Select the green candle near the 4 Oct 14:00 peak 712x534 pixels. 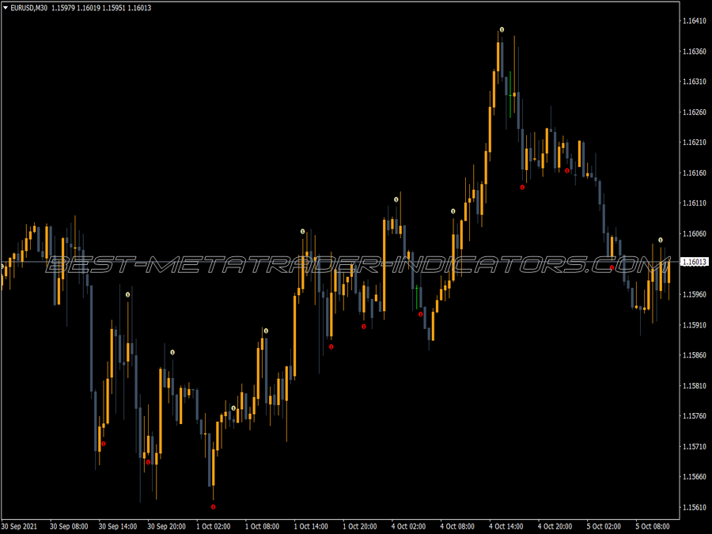tap(510, 94)
